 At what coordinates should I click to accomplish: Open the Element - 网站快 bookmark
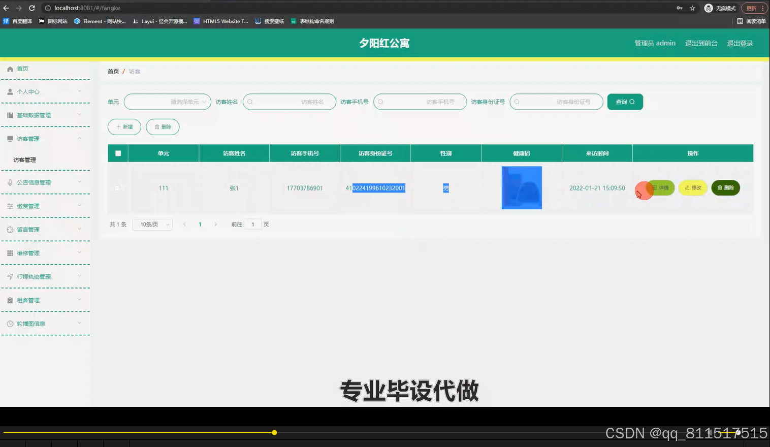click(100, 21)
